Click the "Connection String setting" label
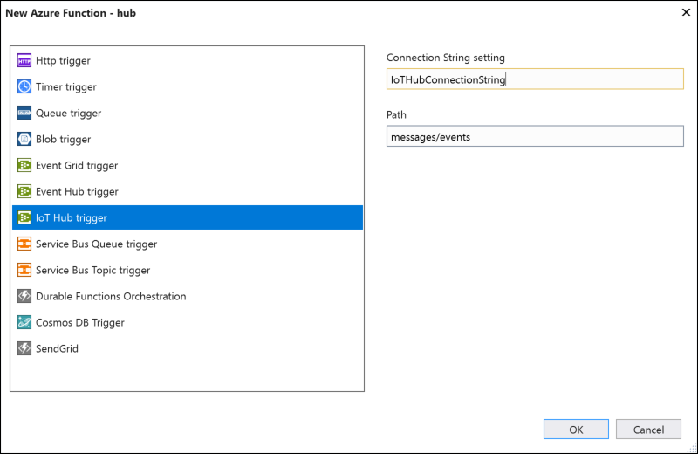698x454 pixels. [446, 58]
